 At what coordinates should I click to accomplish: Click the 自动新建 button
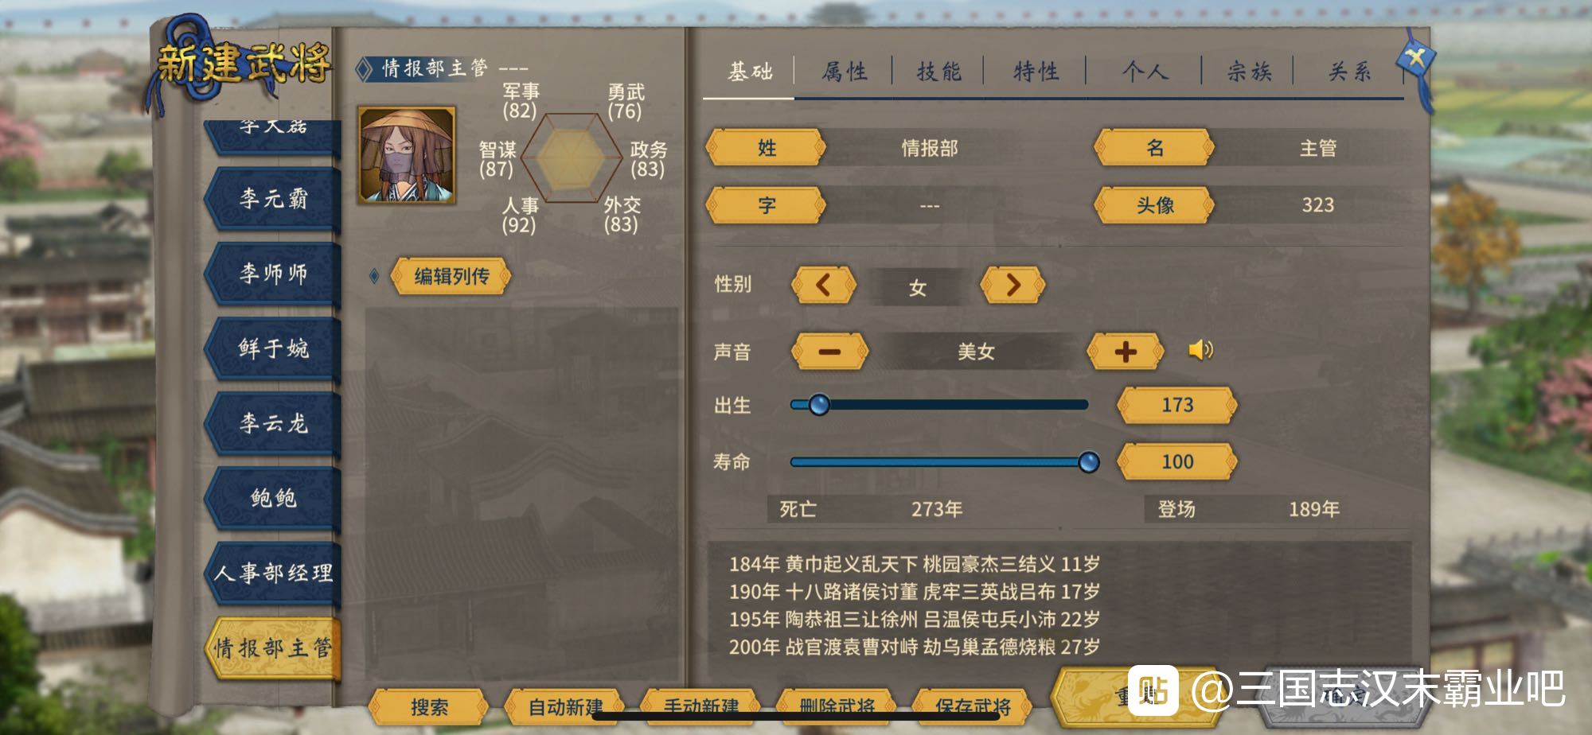pyautogui.click(x=565, y=706)
